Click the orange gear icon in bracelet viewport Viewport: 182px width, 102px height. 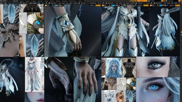pyautogui.click(x=46, y=6)
